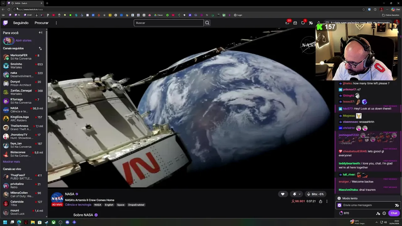402x226 pixels.
Task: Open the Twitch home logo
Action: (x=5, y=23)
